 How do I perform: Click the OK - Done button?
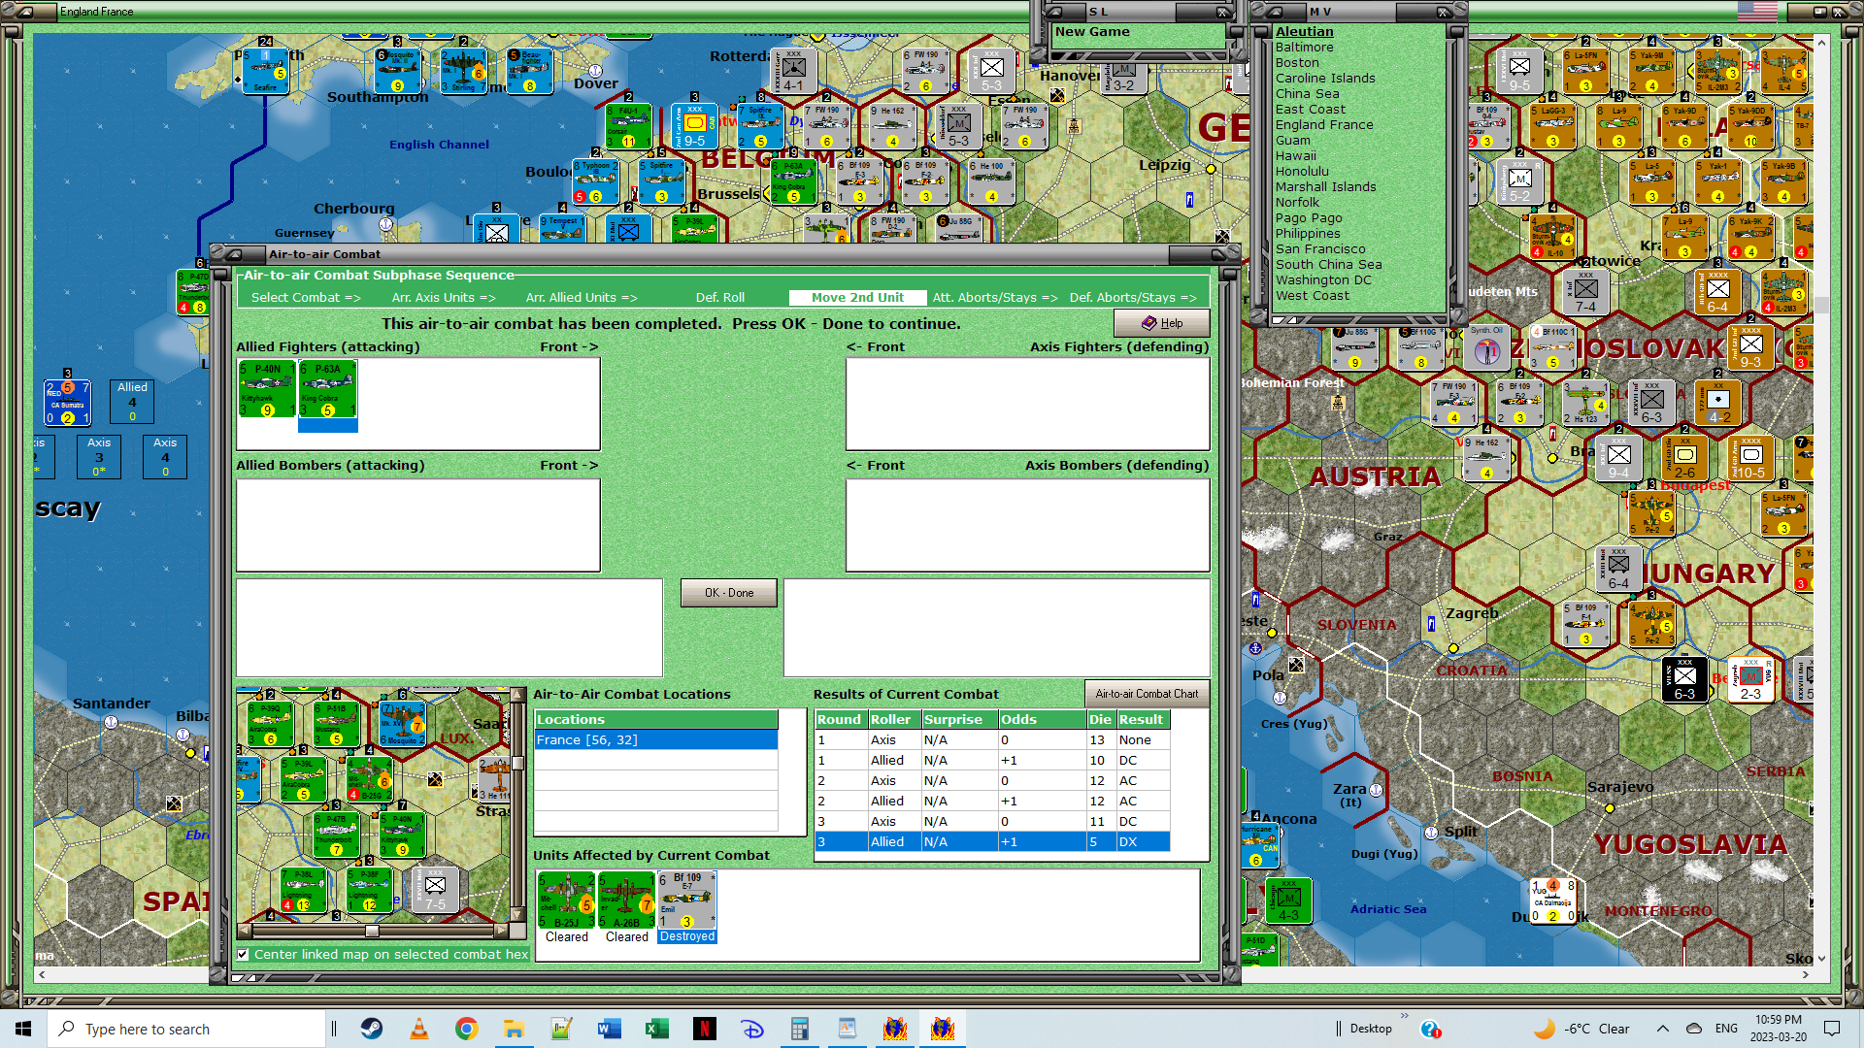click(729, 593)
